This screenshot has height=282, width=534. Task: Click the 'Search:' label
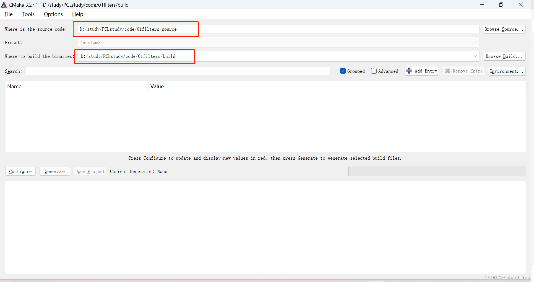pos(13,71)
